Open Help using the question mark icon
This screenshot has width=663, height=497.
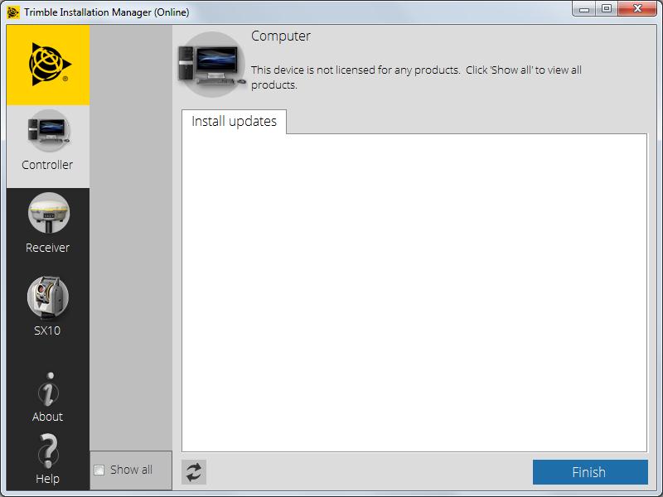coord(47,456)
